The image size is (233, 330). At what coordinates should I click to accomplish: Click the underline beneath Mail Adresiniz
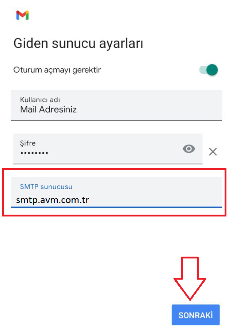pyautogui.click(x=116, y=120)
